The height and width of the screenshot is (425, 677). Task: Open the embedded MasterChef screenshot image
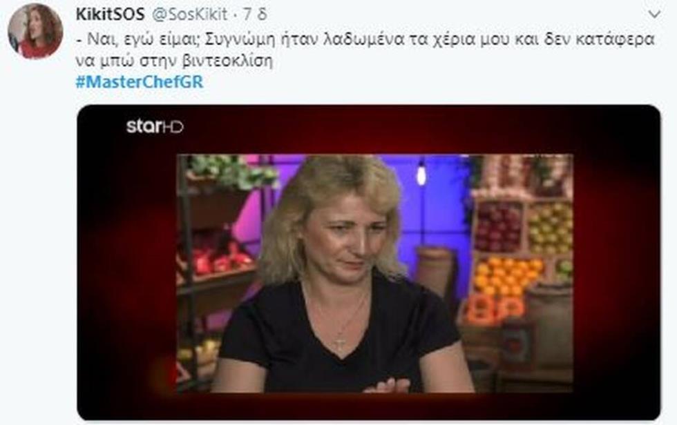pos(369,262)
